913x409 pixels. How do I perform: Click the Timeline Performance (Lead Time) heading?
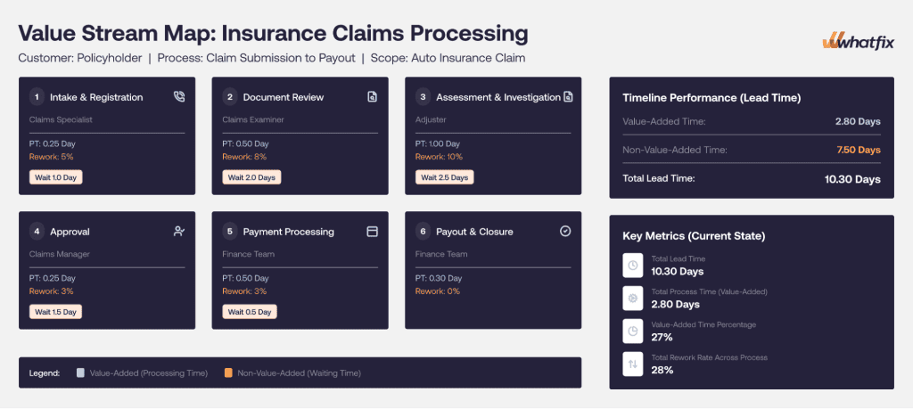click(x=711, y=98)
